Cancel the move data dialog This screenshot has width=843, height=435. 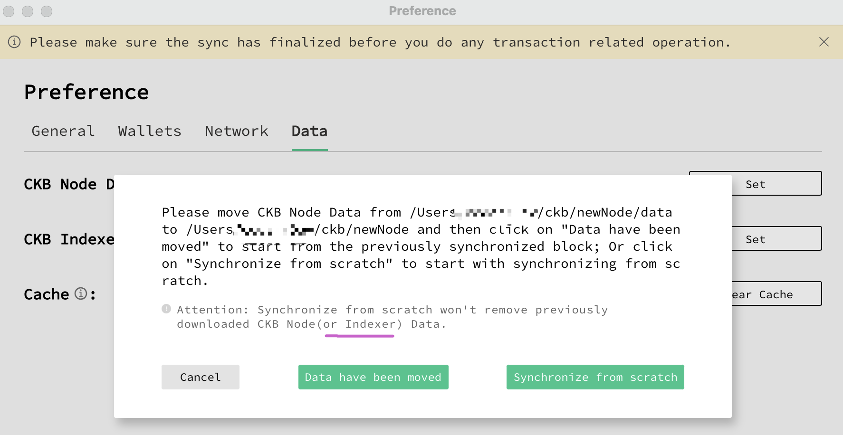click(x=200, y=377)
